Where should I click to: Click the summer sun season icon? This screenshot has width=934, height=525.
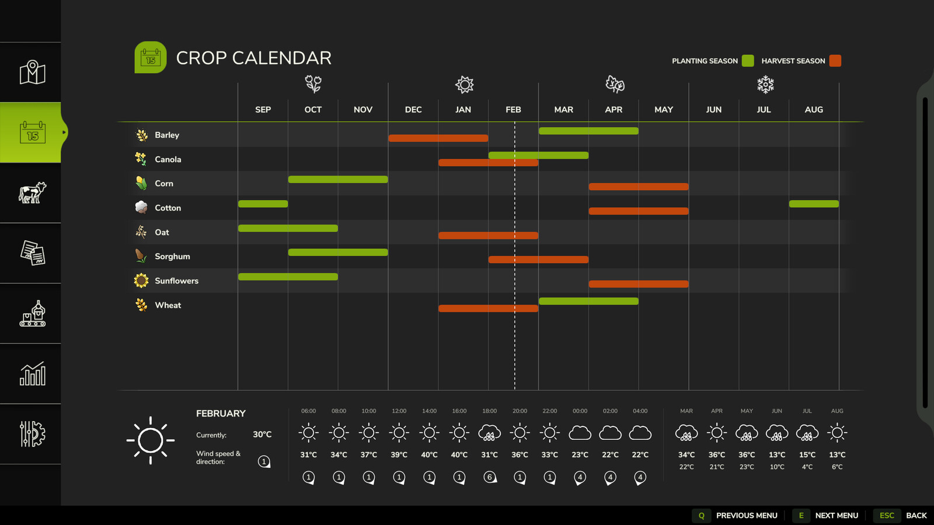pos(464,85)
